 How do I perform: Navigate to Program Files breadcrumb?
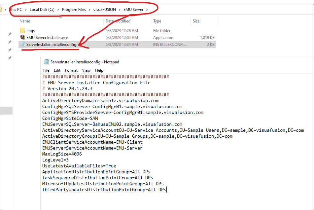click(74, 10)
